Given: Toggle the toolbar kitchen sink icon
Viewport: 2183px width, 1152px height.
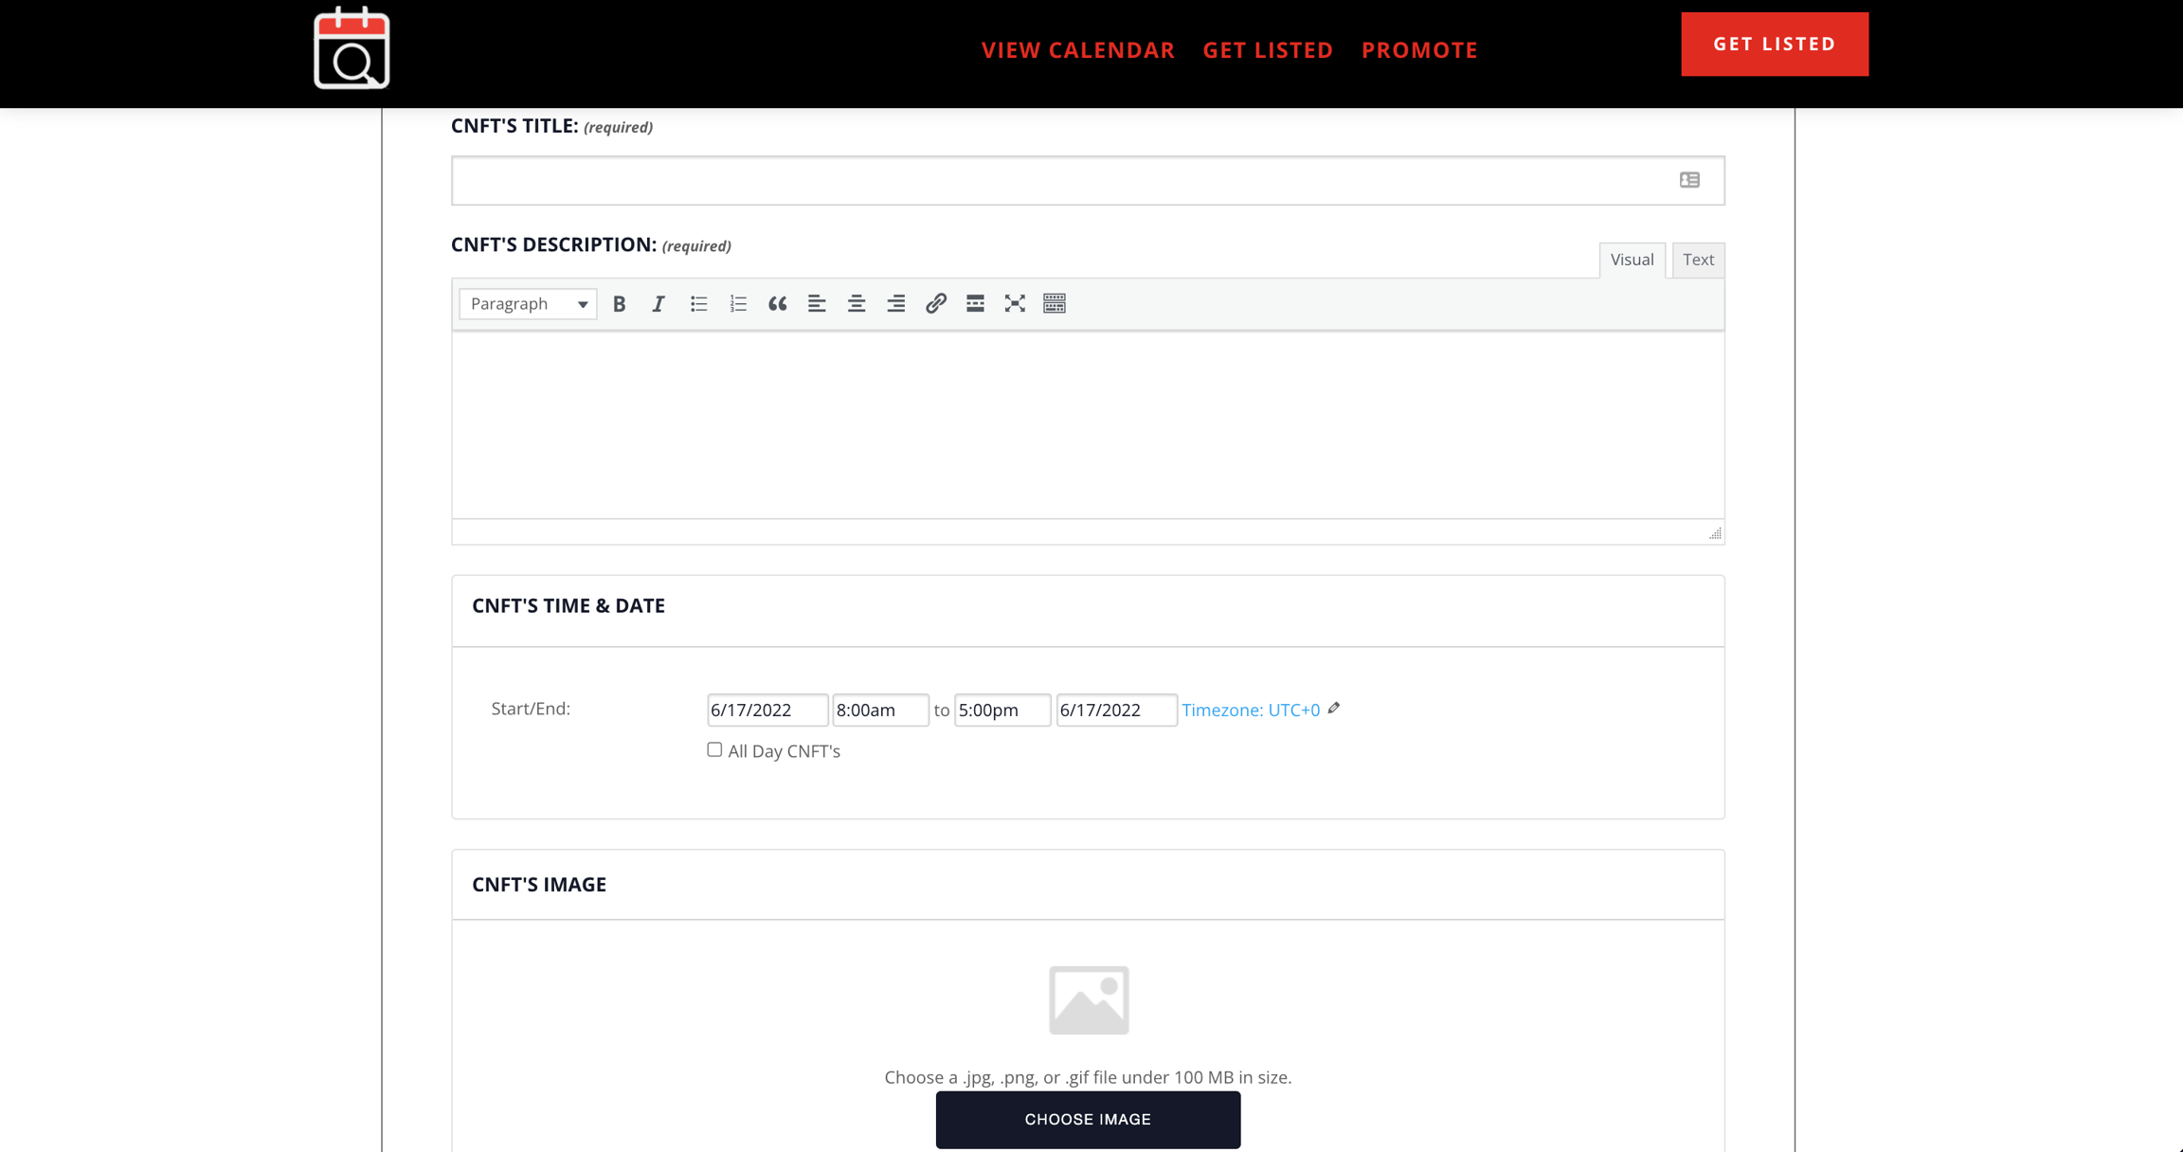Looking at the screenshot, I should click(x=1055, y=303).
